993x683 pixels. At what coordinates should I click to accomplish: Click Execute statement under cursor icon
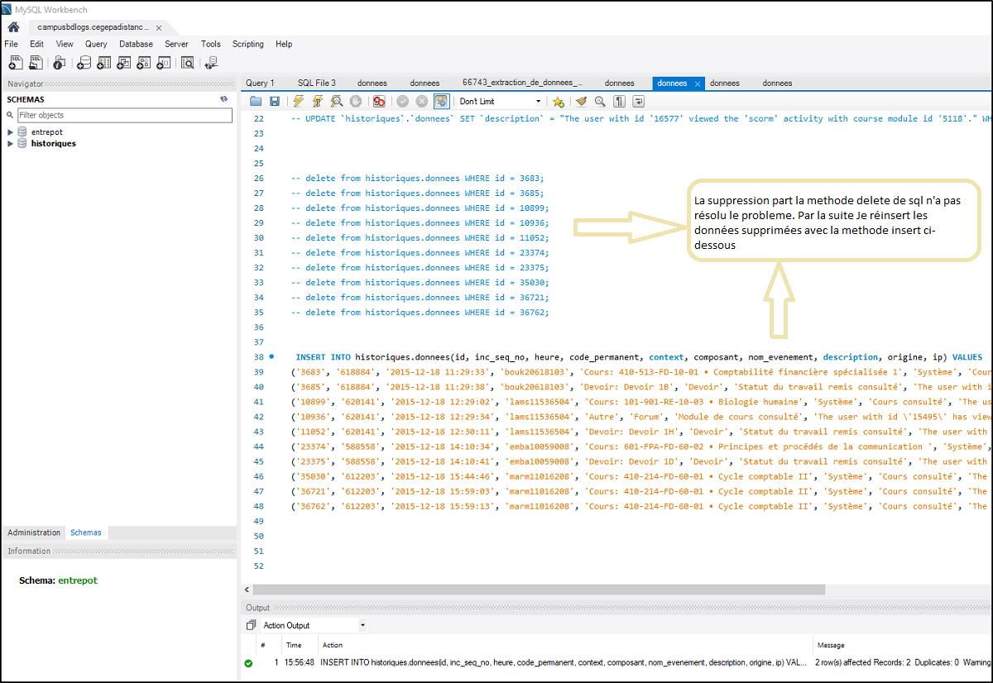click(317, 101)
